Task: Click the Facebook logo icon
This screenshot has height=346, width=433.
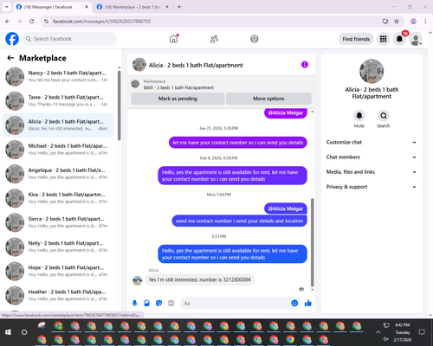Action: pyautogui.click(x=12, y=39)
